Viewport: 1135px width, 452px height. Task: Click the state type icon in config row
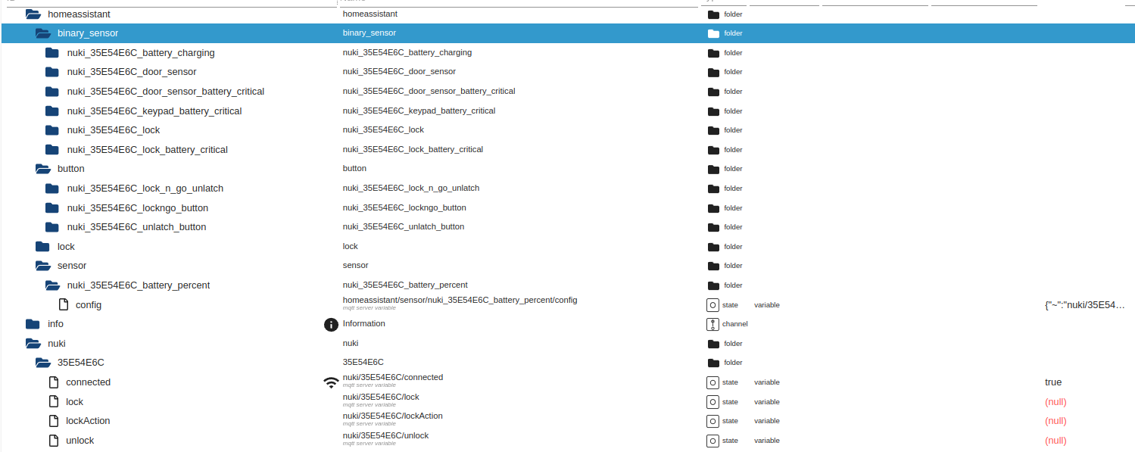click(712, 305)
